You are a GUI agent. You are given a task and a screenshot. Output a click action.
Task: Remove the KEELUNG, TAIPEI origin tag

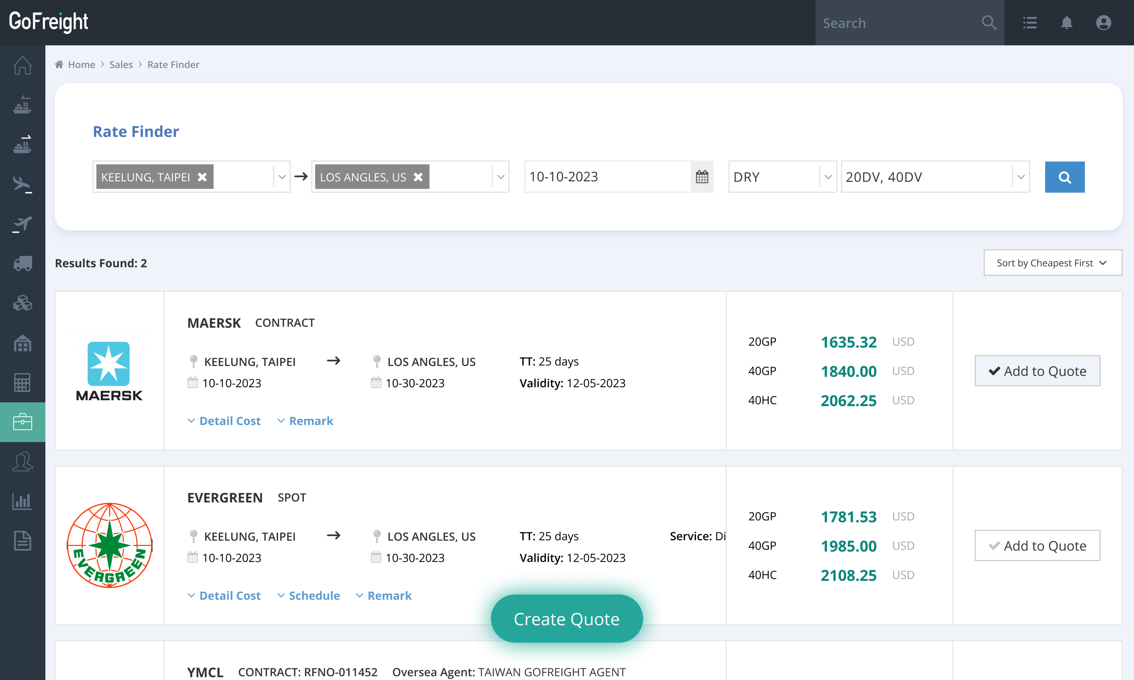coord(202,177)
